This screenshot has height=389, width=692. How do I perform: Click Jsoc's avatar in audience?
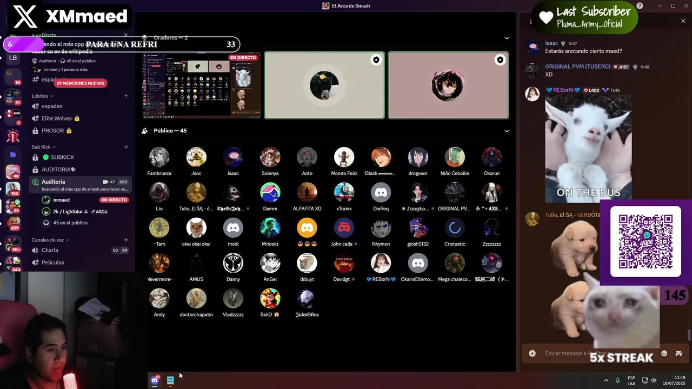click(196, 157)
